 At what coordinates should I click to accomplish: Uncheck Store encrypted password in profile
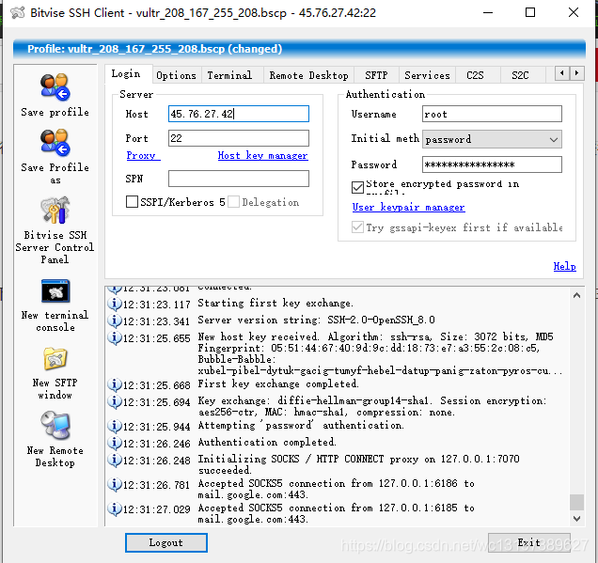(357, 187)
